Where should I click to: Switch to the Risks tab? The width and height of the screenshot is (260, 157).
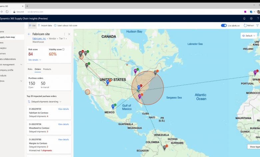point(30,69)
